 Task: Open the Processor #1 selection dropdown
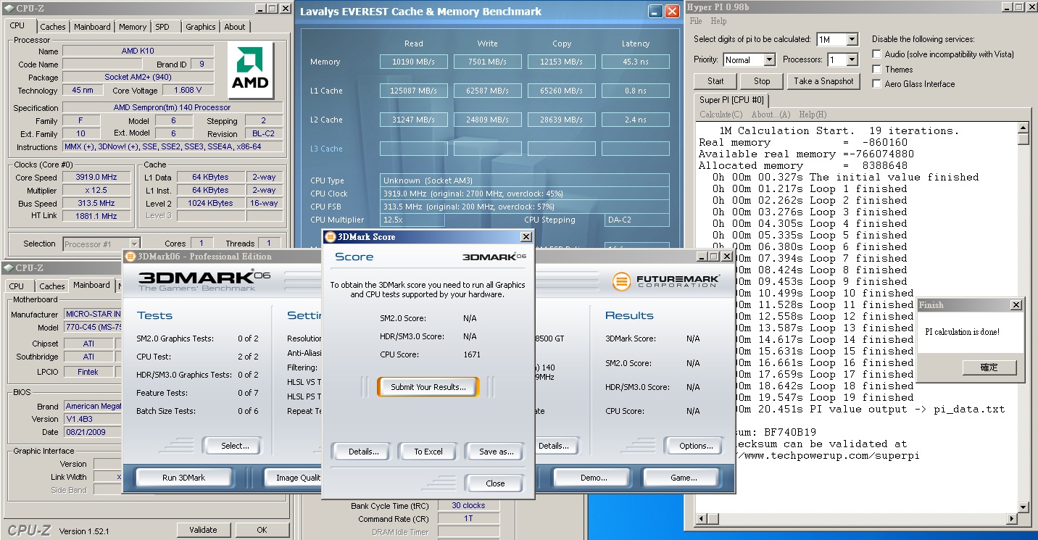pyautogui.click(x=134, y=244)
